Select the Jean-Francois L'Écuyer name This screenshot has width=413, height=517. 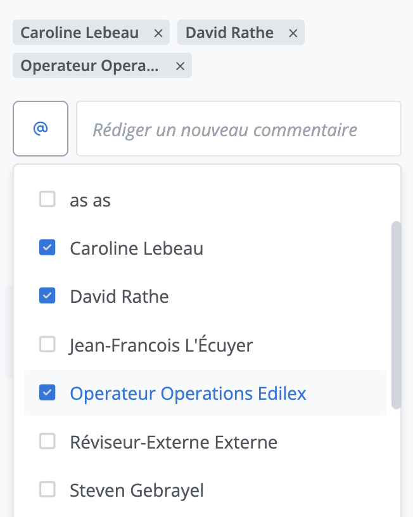click(x=161, y=345)
